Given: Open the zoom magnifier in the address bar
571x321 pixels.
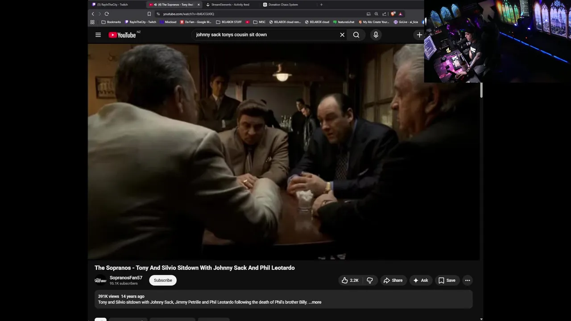Looking at the screenshot, I should coord(377,14).
